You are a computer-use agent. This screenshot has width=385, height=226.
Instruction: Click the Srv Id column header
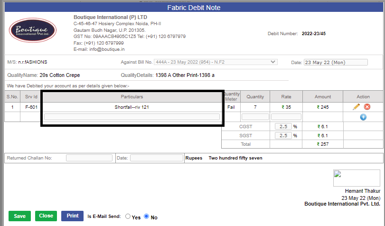[x=31, y=96]
